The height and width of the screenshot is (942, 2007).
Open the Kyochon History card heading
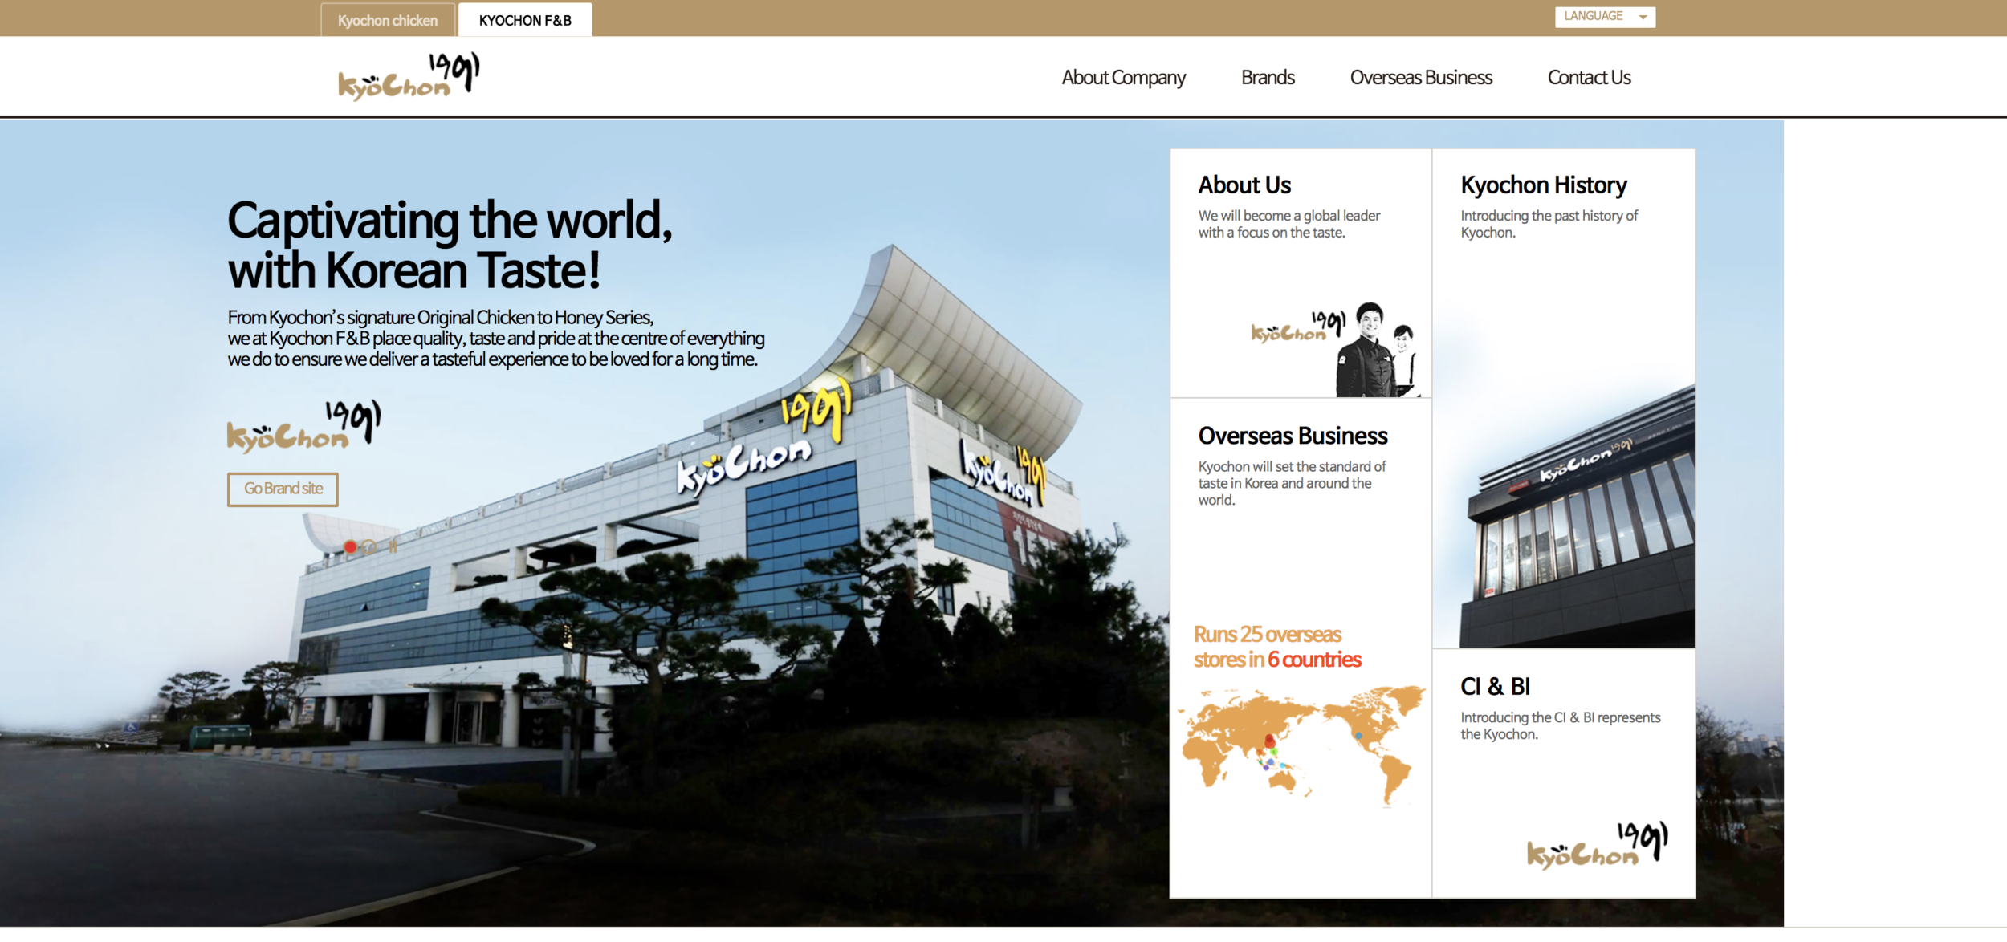pos(1544,185)
